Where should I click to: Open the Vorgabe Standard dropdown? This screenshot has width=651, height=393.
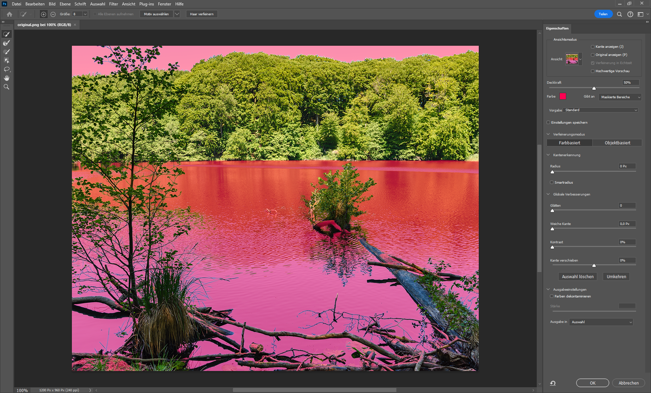600,110
